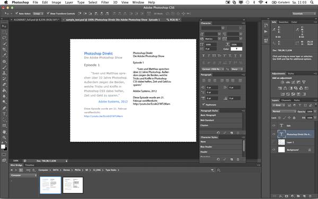
Task: Select the Eyedropper tool
Action: click(4, 55)
